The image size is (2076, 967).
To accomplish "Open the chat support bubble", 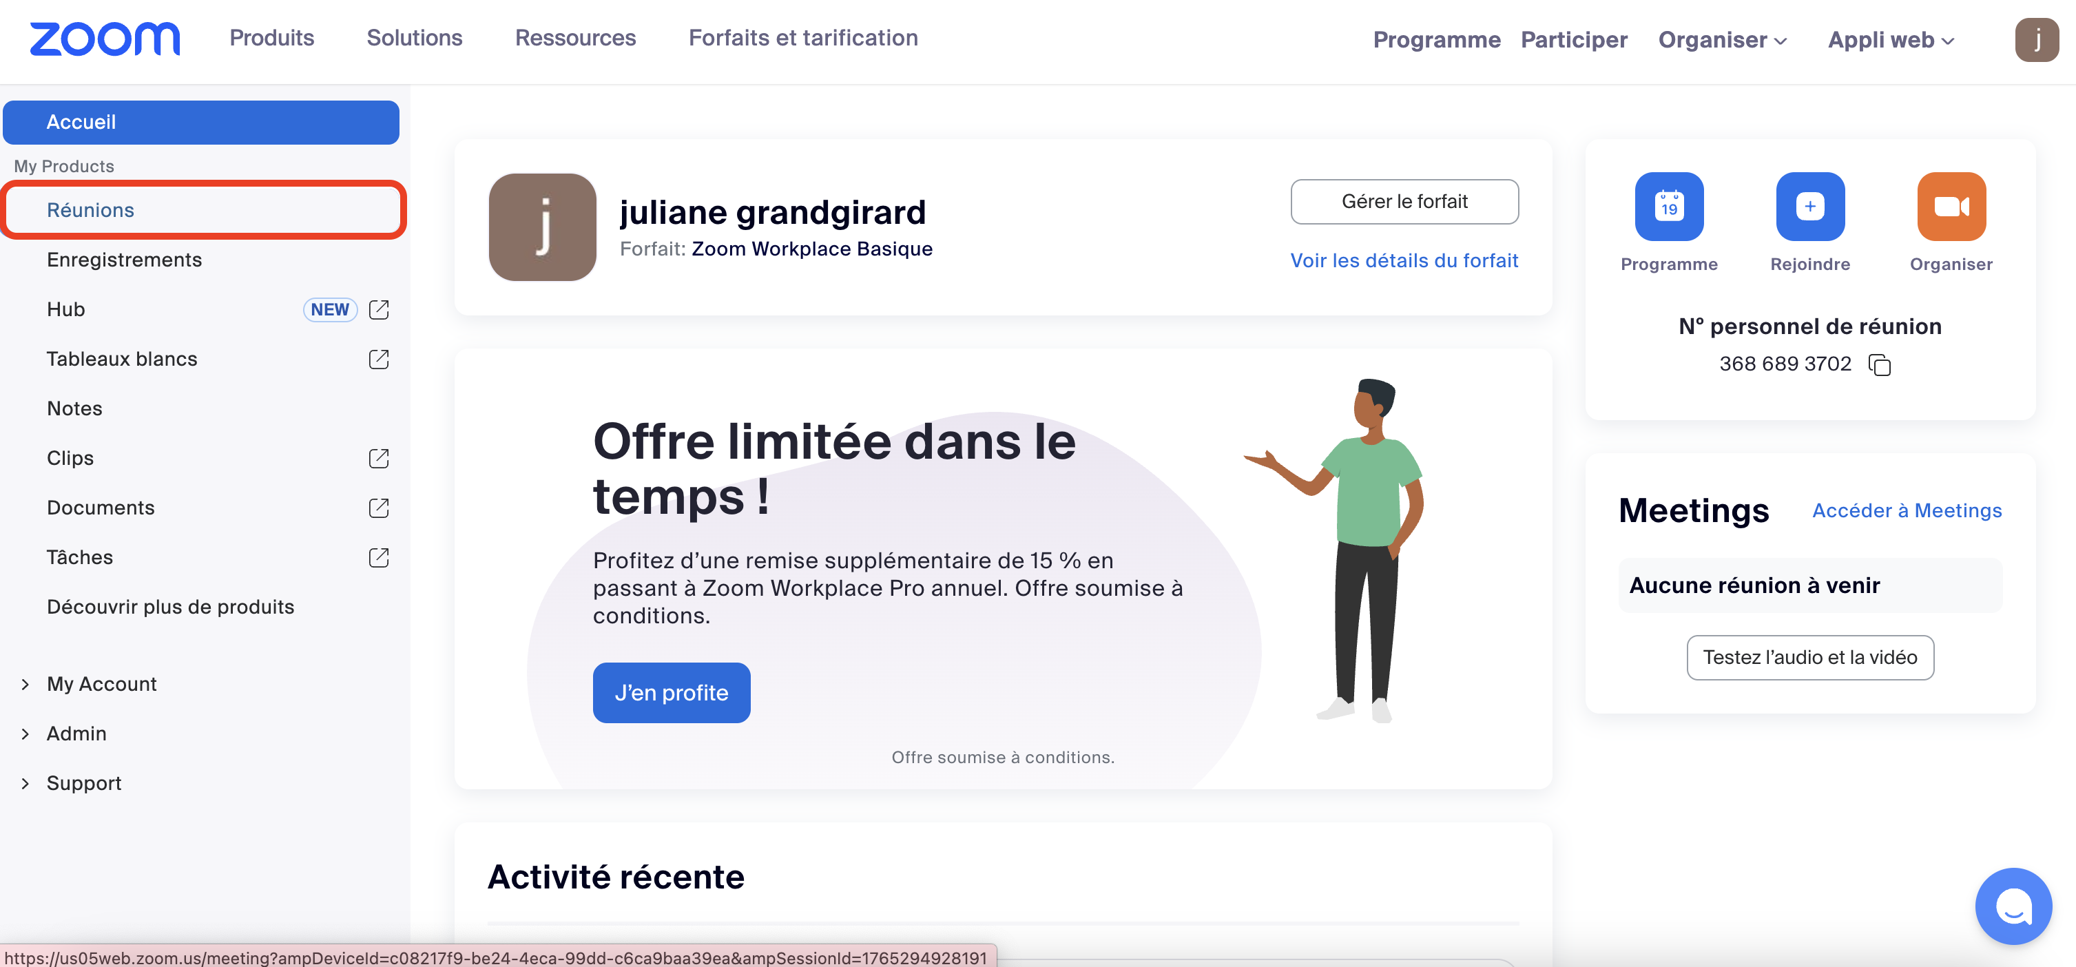I will pyautogui.click(x=2013, y=906).
